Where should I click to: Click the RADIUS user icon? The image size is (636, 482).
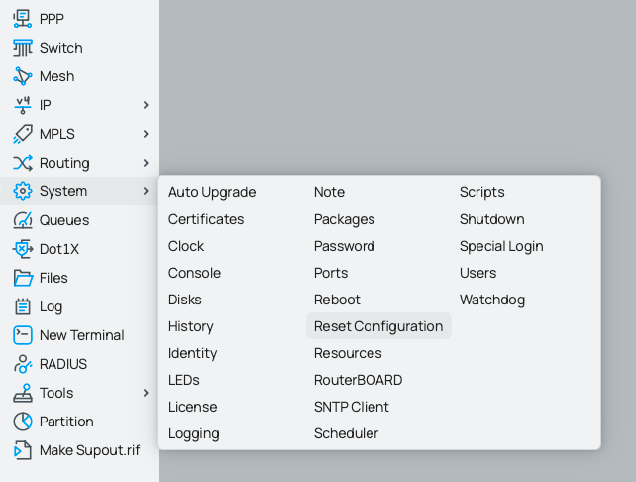(23, 364)
